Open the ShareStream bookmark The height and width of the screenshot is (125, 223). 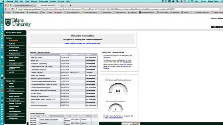pos(106,12)
